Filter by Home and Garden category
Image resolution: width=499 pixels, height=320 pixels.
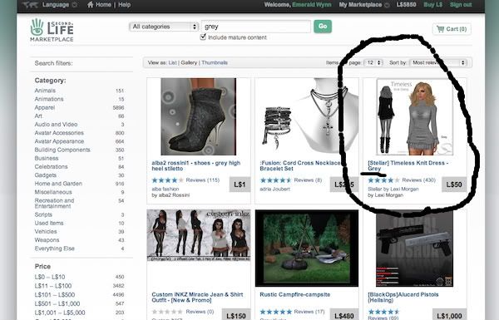point(58,184)
